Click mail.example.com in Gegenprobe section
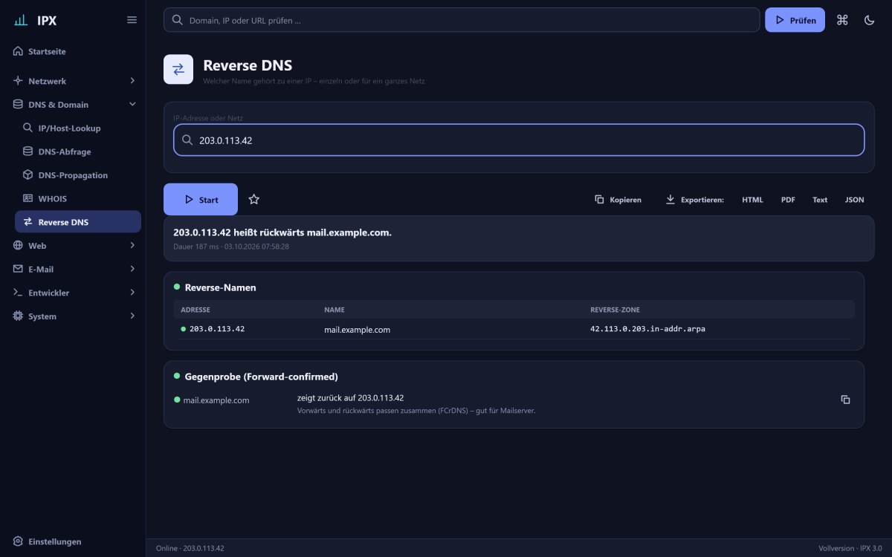Image resolution: width=892 pixels, height=557 pixels. tap(216, 400)
